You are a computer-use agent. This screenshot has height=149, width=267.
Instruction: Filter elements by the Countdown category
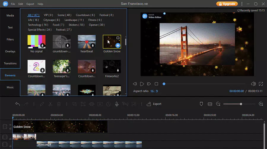coord(85,15)
